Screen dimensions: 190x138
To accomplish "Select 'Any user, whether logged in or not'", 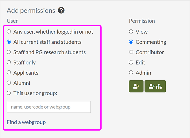I will tap(9, 32).
